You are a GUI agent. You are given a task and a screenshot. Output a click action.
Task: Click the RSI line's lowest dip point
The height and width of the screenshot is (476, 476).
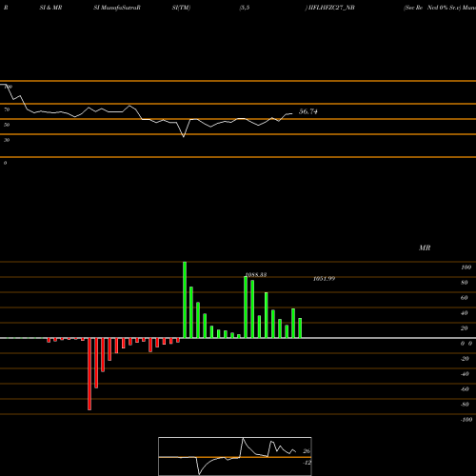click(184, 136)
